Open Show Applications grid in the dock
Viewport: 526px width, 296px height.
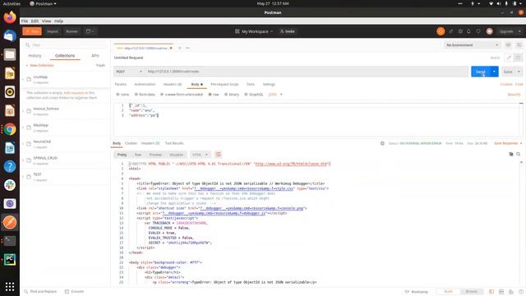pos(10,286)
